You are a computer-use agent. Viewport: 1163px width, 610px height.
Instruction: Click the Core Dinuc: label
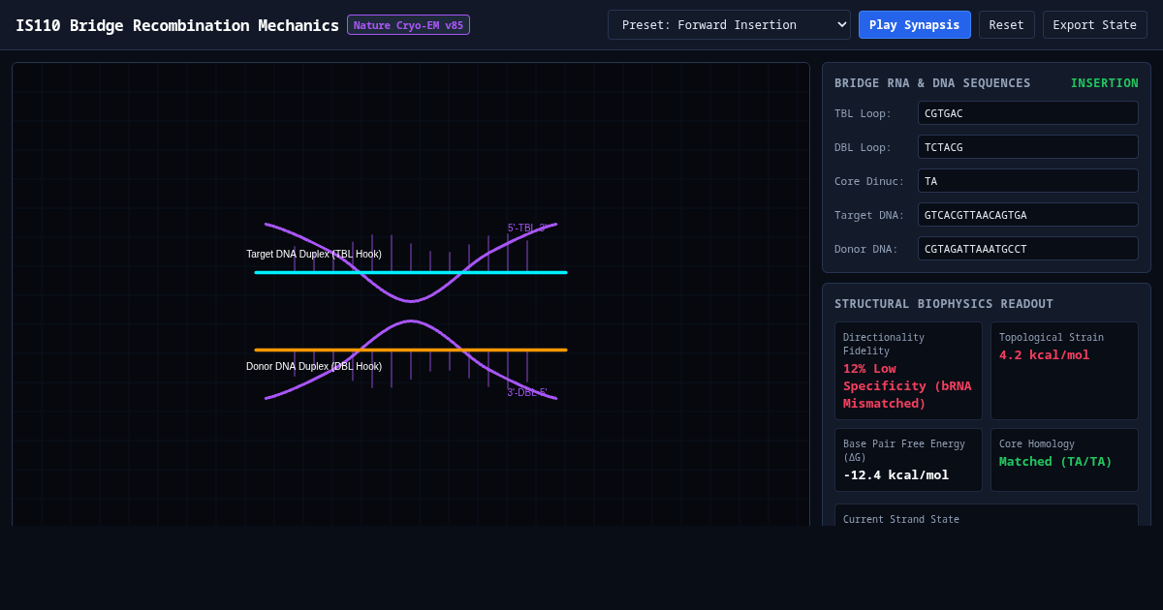[869, 182]
